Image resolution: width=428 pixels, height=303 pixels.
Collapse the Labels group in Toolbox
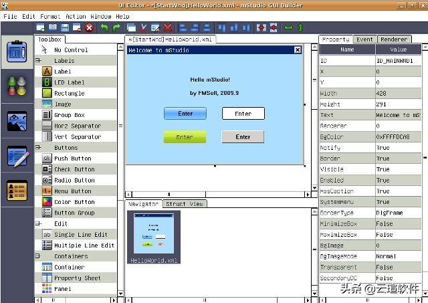tap(38, 60)
